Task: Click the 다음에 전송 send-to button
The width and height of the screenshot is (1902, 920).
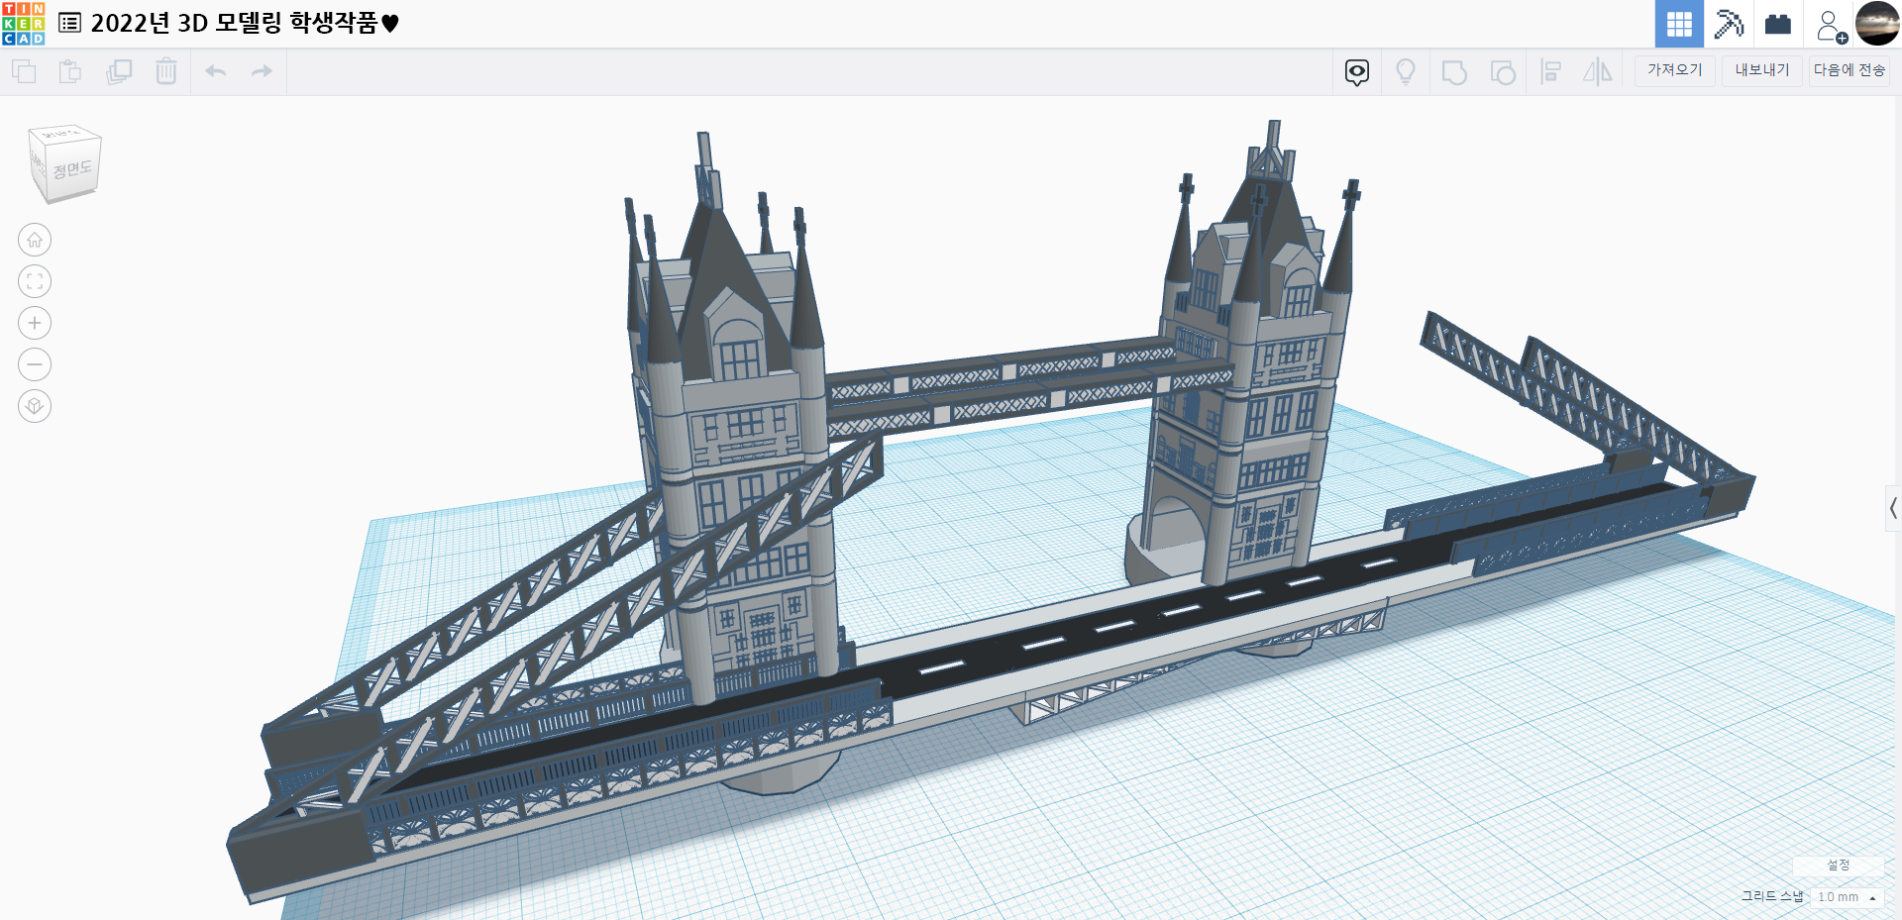Action: (1849, 70)
